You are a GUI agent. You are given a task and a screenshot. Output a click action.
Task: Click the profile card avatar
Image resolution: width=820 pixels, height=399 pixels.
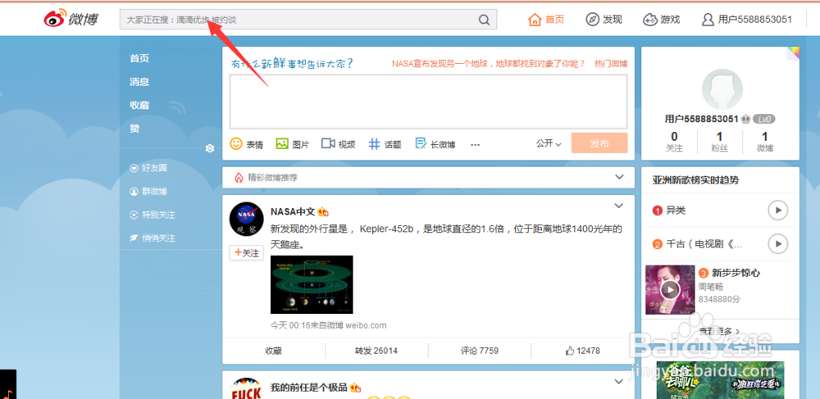pos(722,89)
